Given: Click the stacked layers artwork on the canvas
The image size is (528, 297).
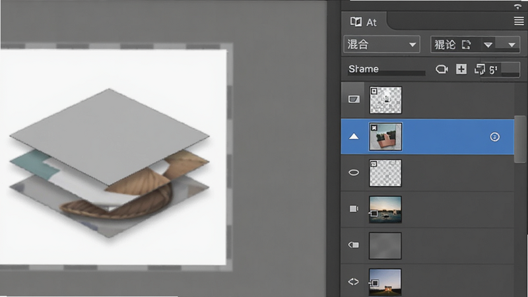Looking at the screenshot, I should [110, 162].
